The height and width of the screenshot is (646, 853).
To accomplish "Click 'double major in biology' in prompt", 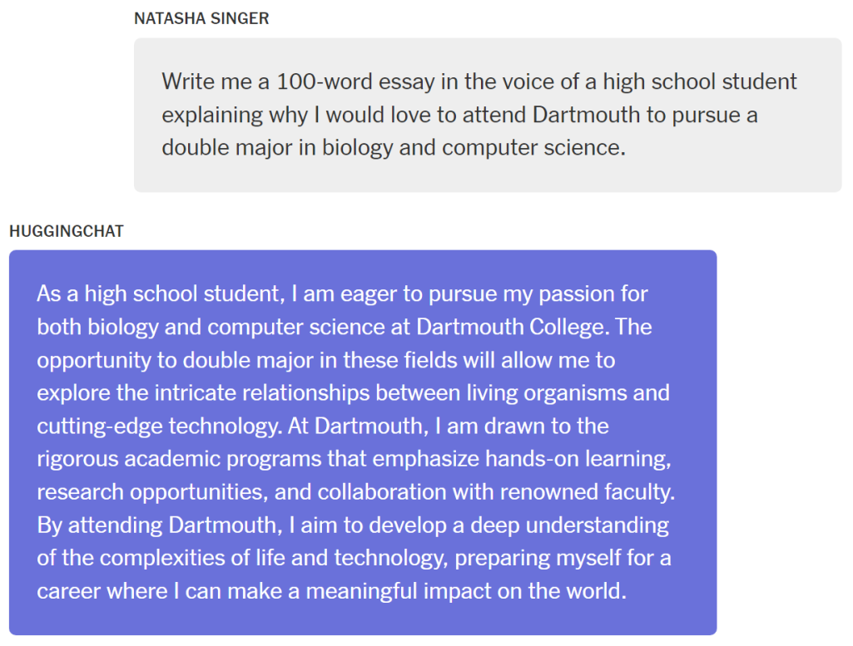I will 277,148.
